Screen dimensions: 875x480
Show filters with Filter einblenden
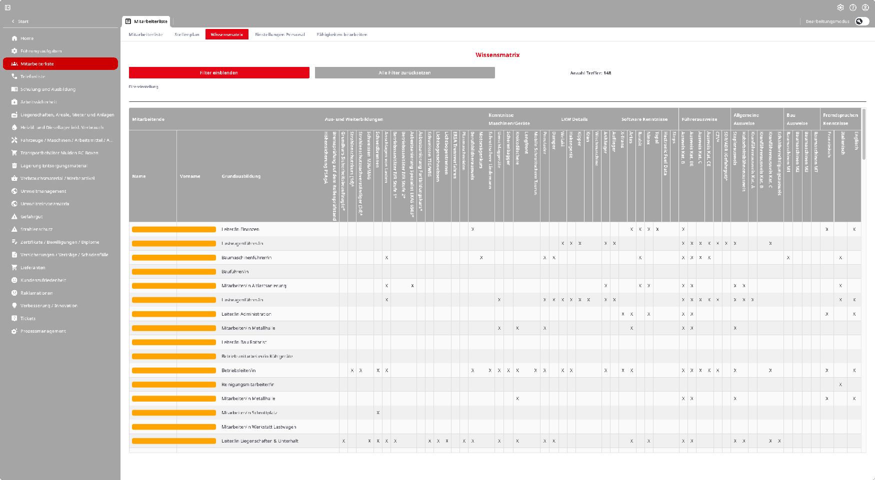[x=219, y=73]
